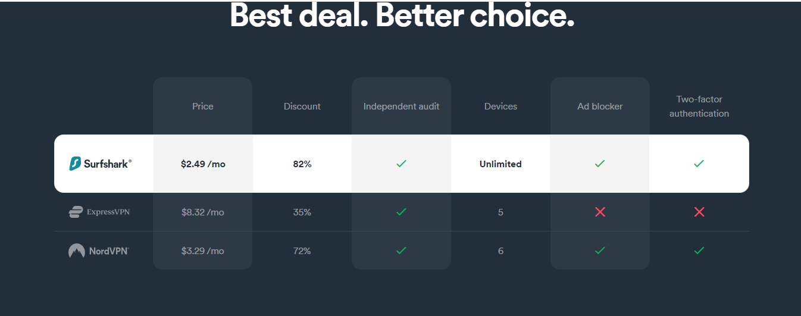Click the Independent audit column header

(x=402, y=107)
